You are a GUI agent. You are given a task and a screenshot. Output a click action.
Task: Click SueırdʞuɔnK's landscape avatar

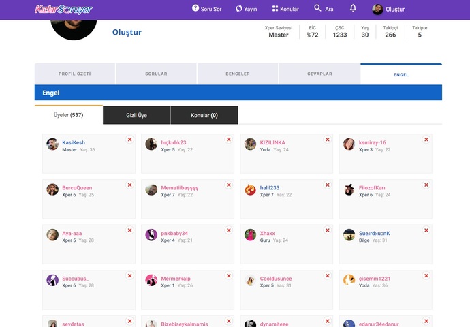[x=349, y=235]
